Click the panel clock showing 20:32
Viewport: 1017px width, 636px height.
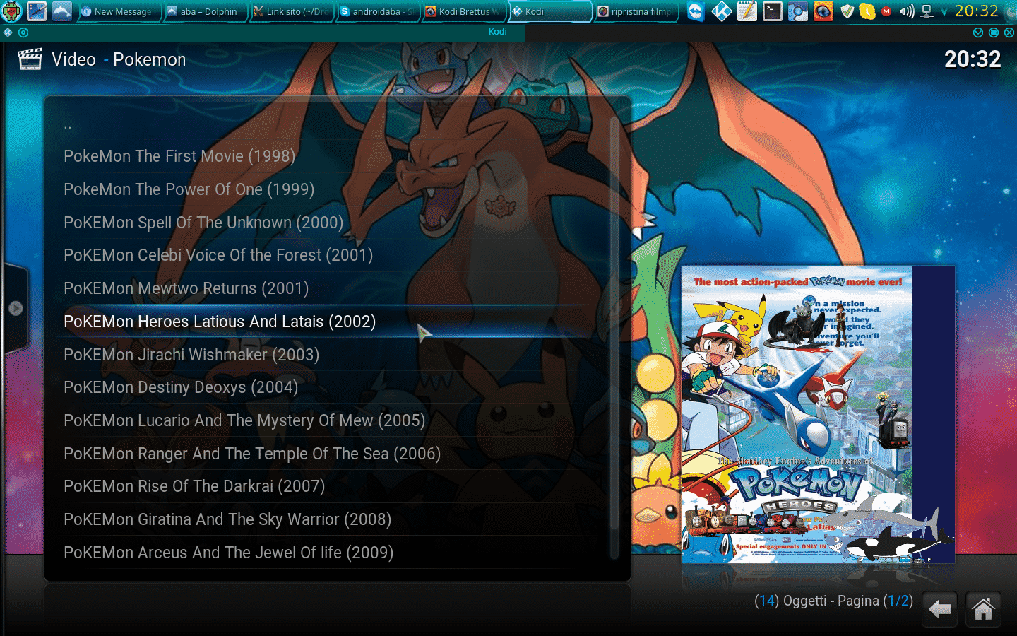[977, 11]
